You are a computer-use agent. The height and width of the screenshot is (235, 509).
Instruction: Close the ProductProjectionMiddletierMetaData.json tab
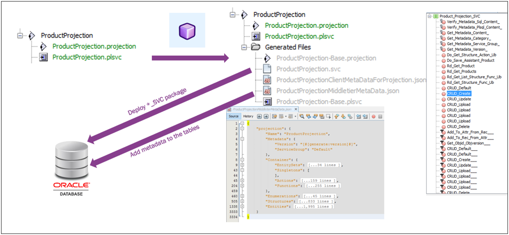click(297, 109)
